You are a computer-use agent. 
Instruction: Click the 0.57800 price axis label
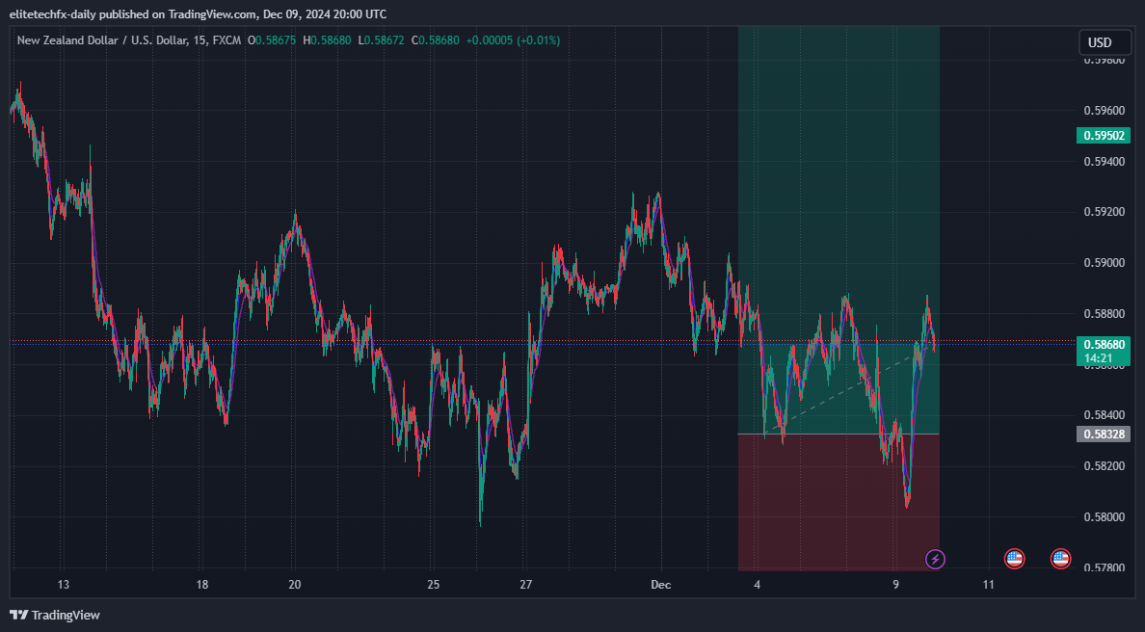pyautogui.click(x=1105, y=567)
